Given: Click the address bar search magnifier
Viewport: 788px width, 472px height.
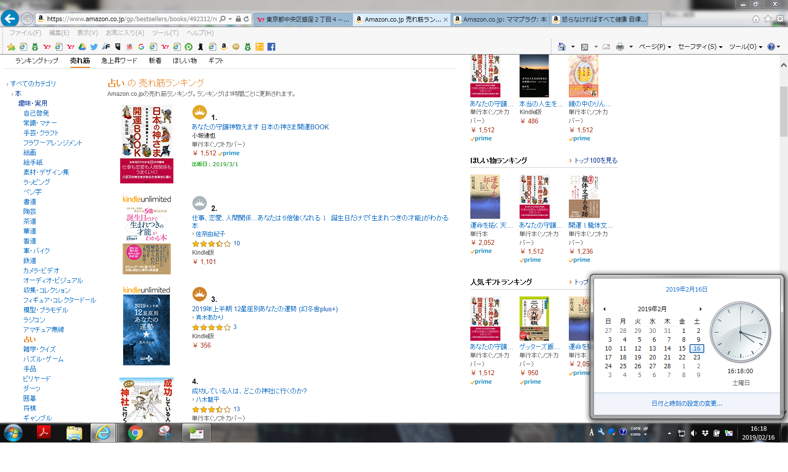Looking at the screenshot, I should 223,19.
